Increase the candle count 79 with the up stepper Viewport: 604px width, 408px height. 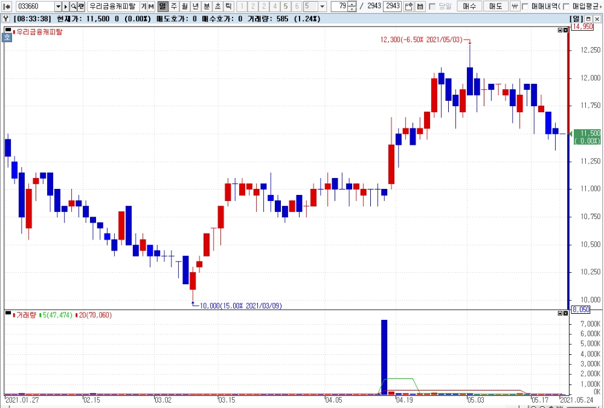[x=352, y=4]
